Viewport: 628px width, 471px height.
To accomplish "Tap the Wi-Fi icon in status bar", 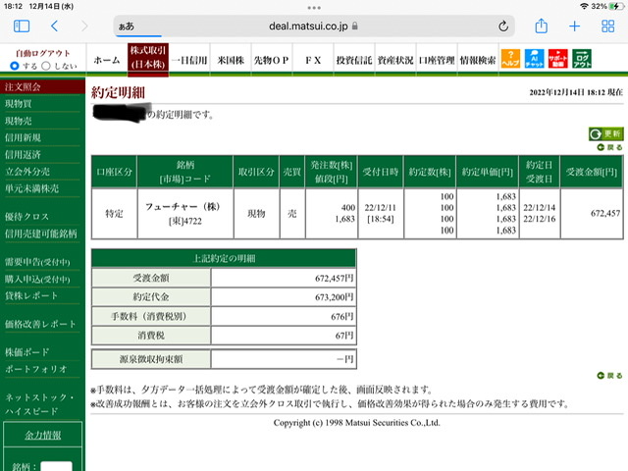I will [x=584, y=7].
